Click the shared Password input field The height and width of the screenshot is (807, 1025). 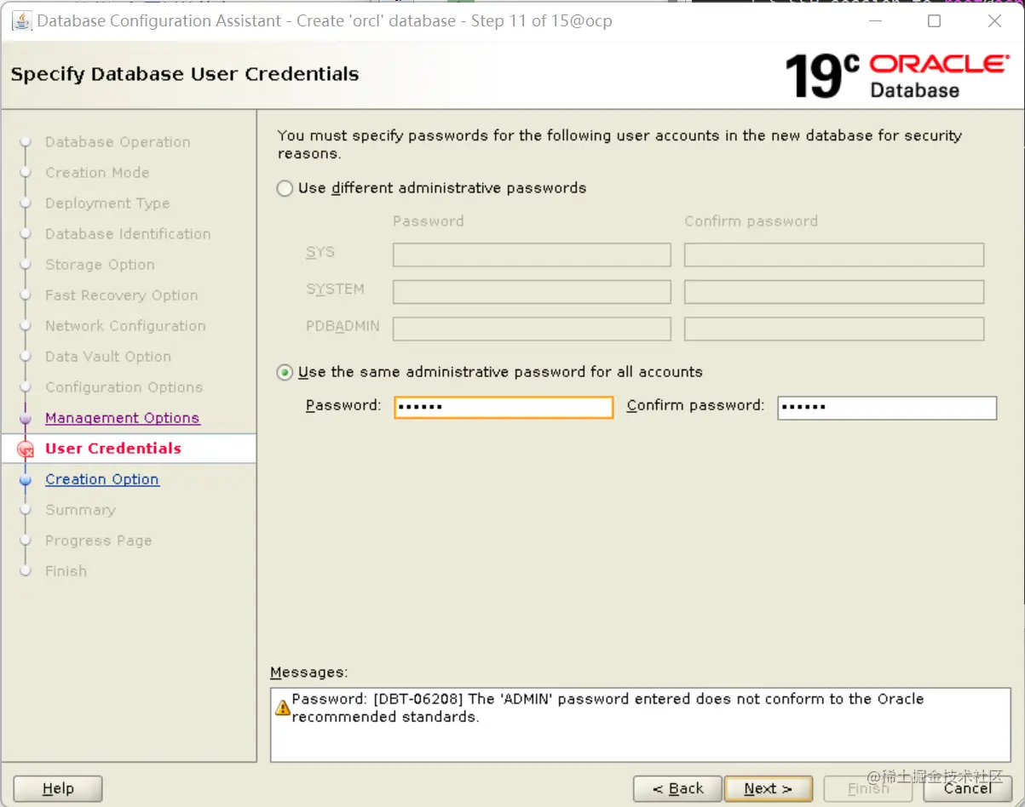pos(504,408)
